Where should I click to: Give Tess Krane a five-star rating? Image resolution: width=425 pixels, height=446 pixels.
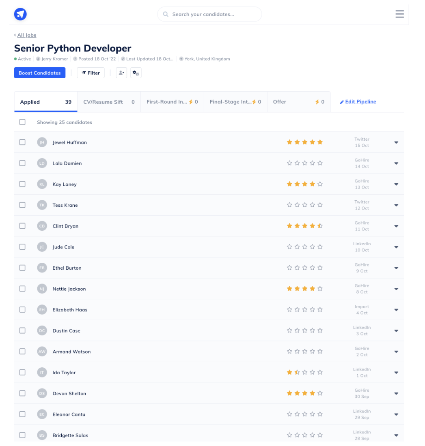[320, 205]
